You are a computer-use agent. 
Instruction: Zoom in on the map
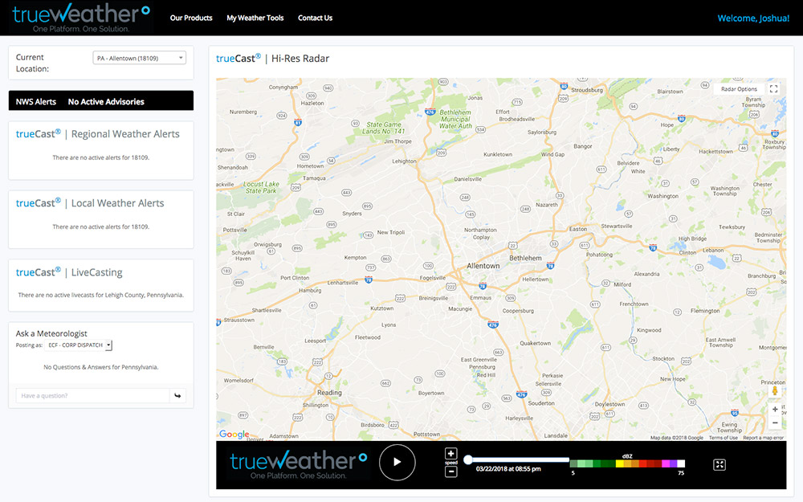click(775, 409)
